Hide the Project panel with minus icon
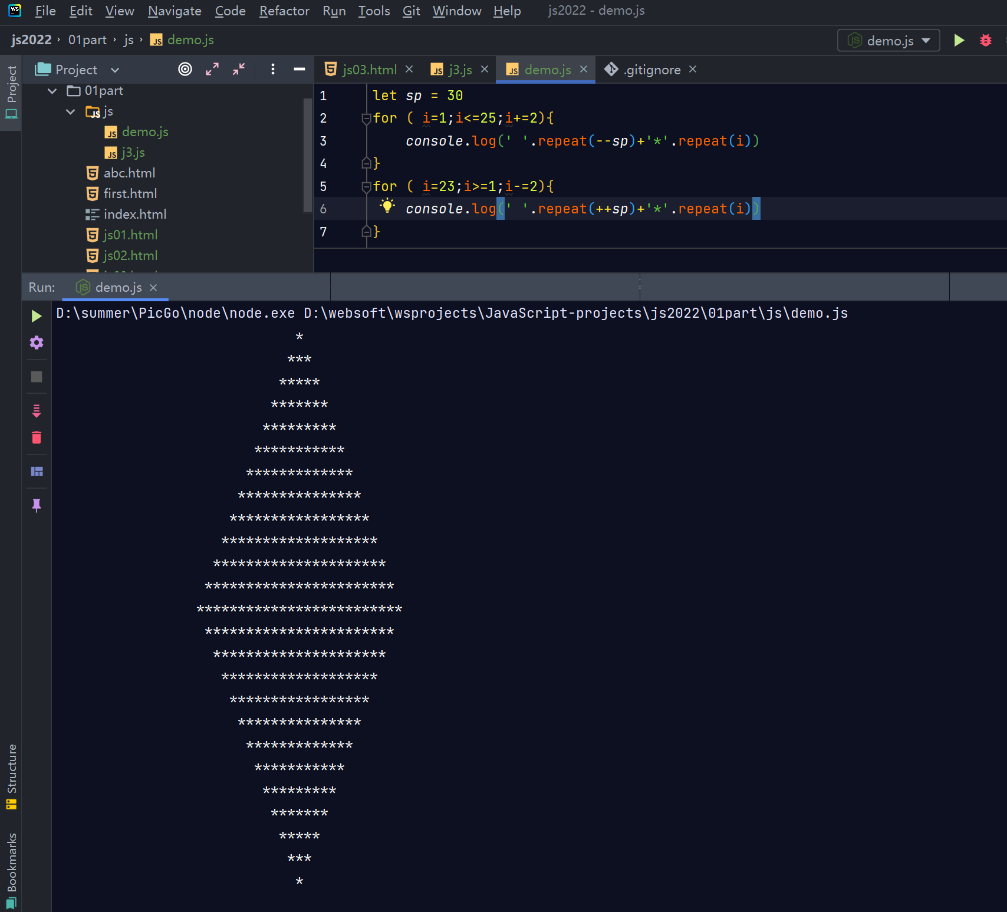The height and width of the screenshot is (912, 1007). 300,70
